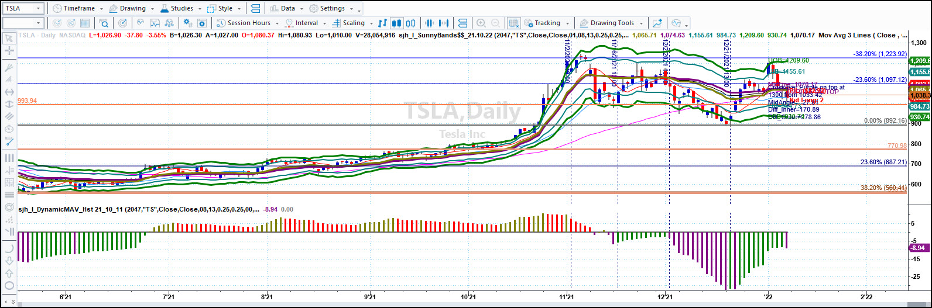Open the Scaling dropdown
The image size is (932, 308).
353,23
